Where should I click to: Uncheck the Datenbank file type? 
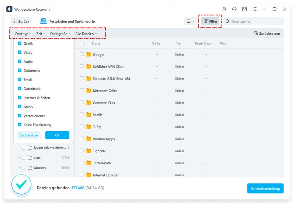20,88
